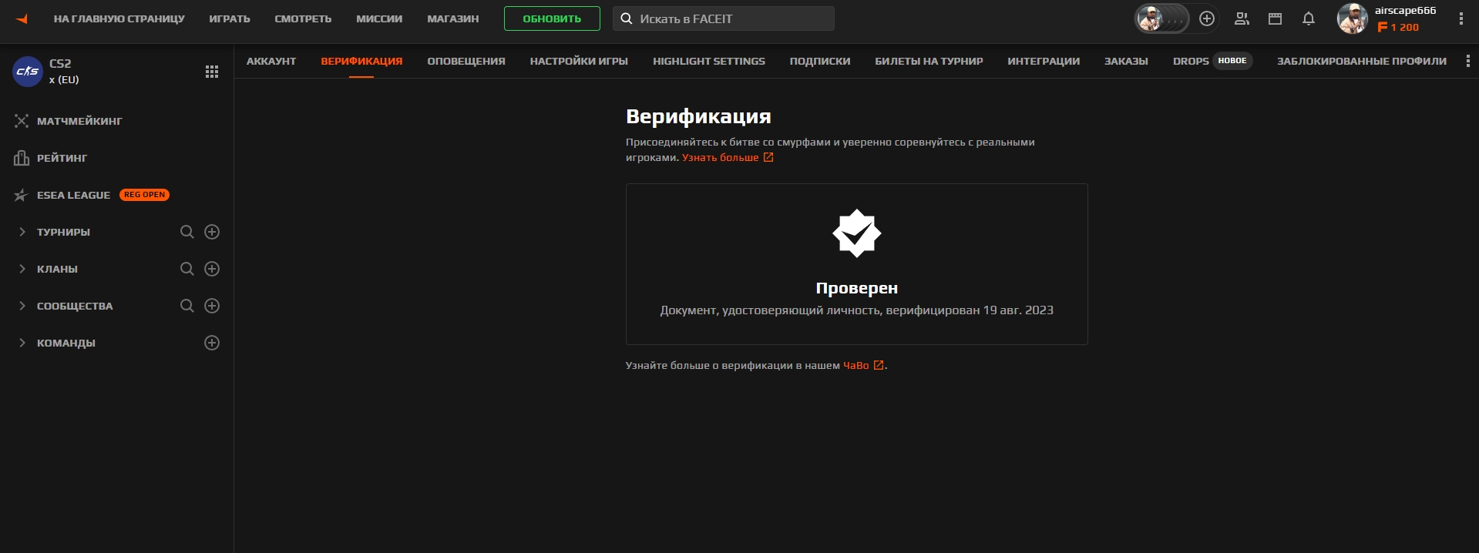Open the game selector grid icon
The width and height of the screenshot is (1479, 553).
[x=212, y=72]
